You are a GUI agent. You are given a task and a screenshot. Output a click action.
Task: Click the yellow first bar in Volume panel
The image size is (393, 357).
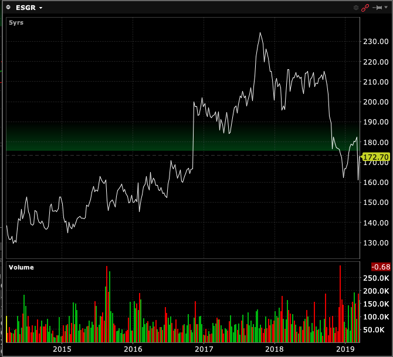coord(7,329)
